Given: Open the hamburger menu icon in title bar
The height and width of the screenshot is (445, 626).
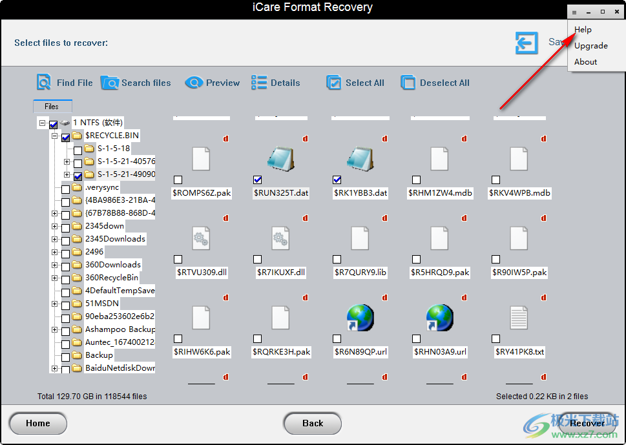Looking at the screenshot, I should (574, 12).
